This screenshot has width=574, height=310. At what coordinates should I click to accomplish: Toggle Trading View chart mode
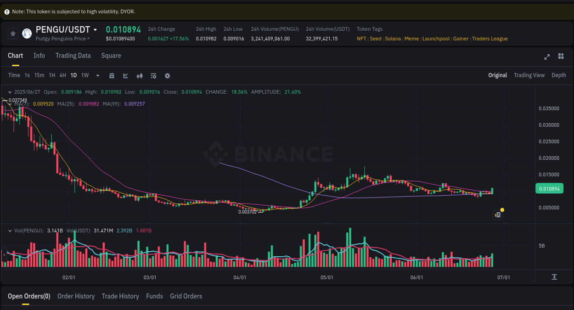[529, 75]
